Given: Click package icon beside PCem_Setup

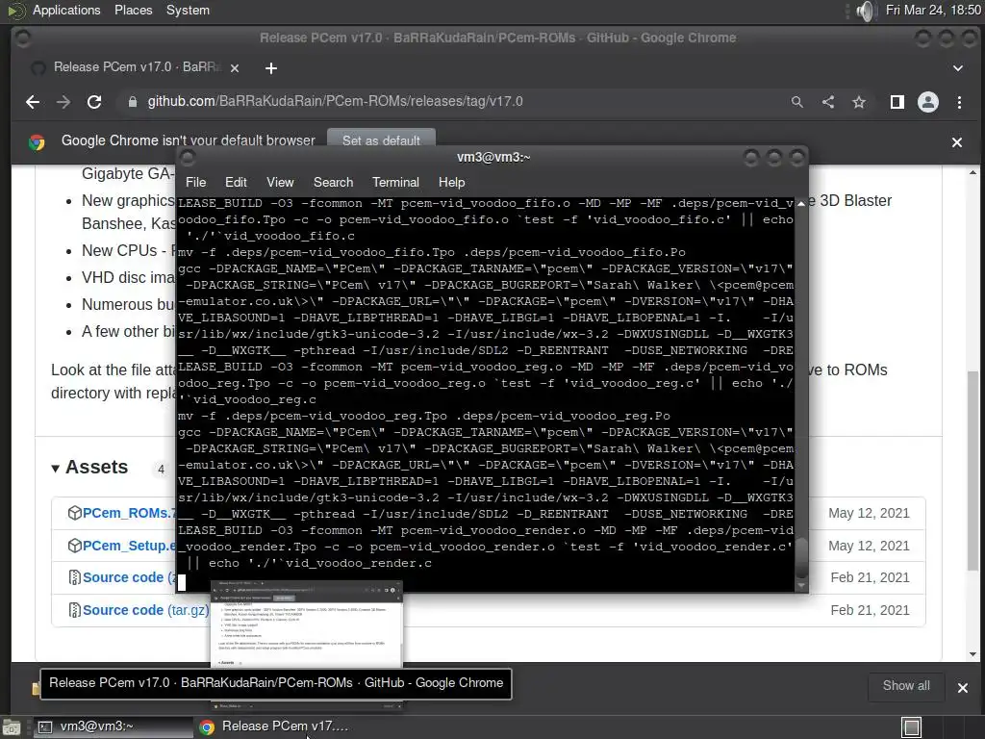Looking at the screenshot, I should pyautogui.click(x=74, y=546).
